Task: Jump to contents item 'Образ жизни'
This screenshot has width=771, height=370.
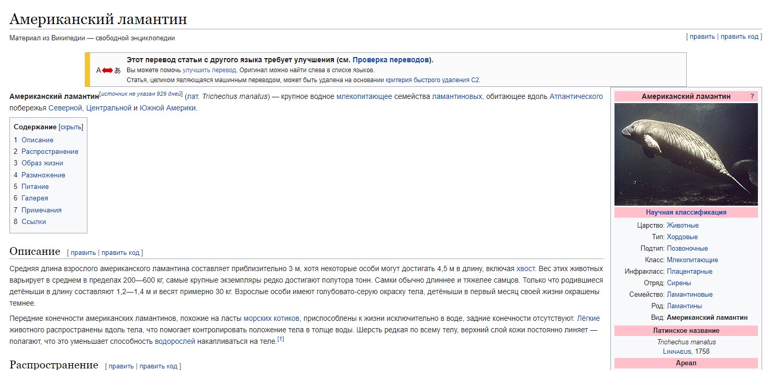Action: 42,163
